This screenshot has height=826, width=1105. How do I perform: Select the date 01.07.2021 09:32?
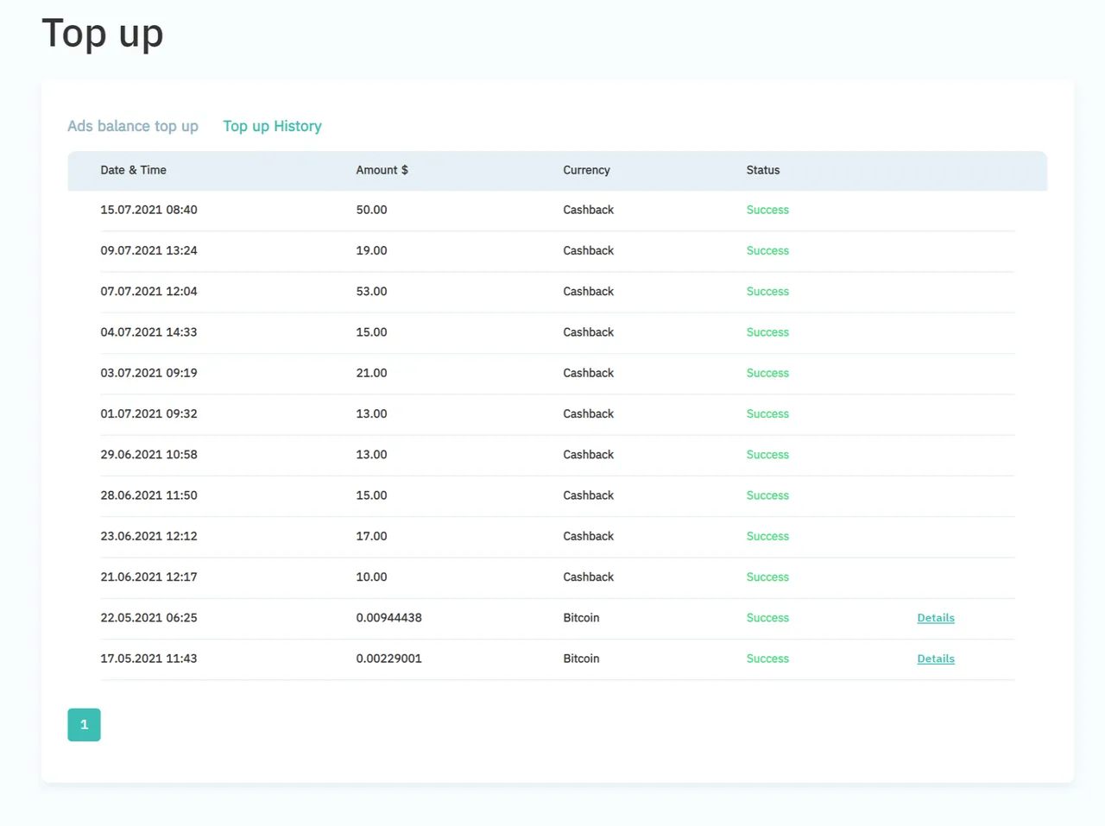(x=148, y=413)
